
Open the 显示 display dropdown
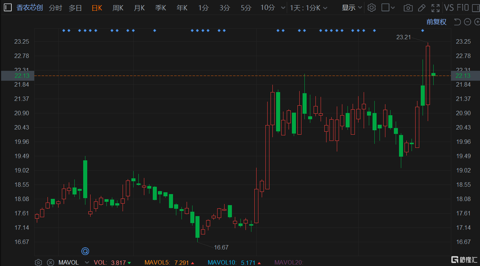[352, 8]
